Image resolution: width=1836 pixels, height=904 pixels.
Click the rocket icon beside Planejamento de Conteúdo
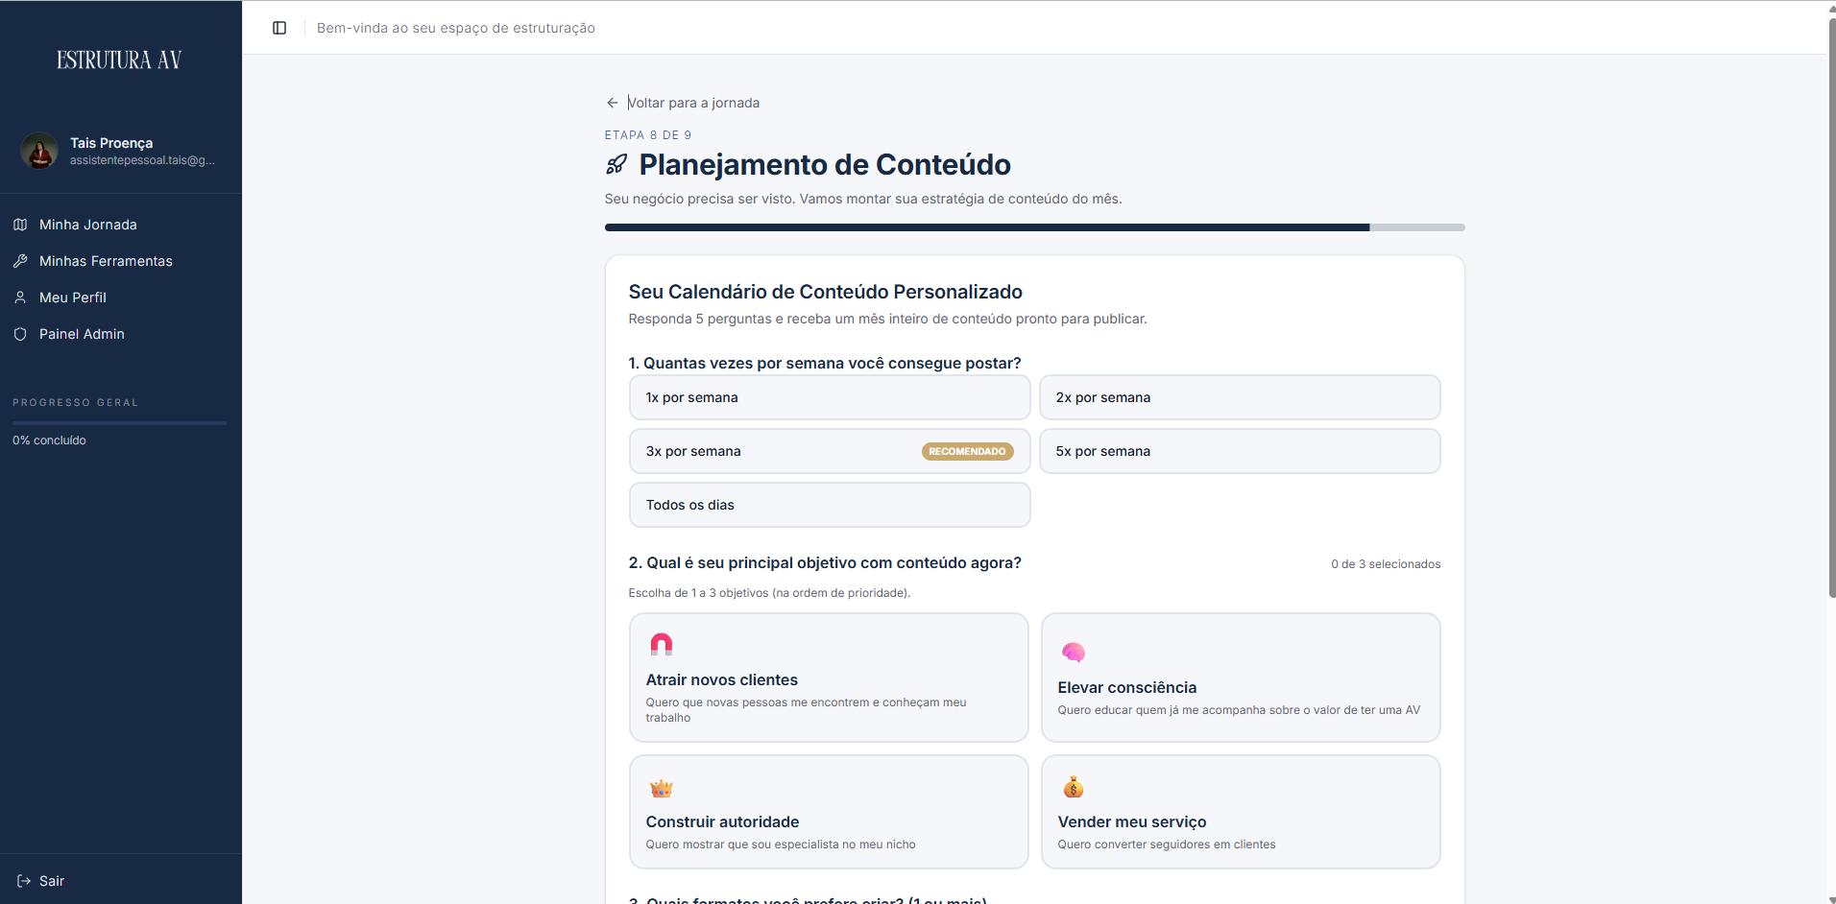616,165
